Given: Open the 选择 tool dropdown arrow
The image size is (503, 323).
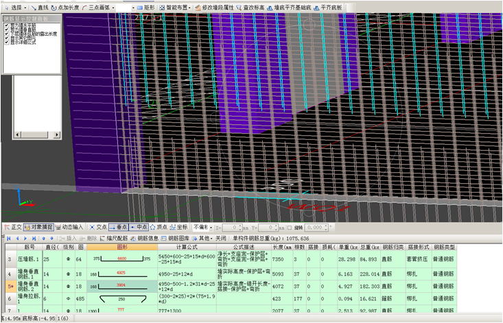Looking at the screenshot, I should coord(25,8).
